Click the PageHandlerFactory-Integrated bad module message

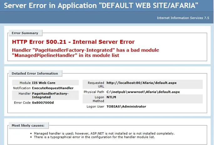pyautogui.click(x=85, y=53)
